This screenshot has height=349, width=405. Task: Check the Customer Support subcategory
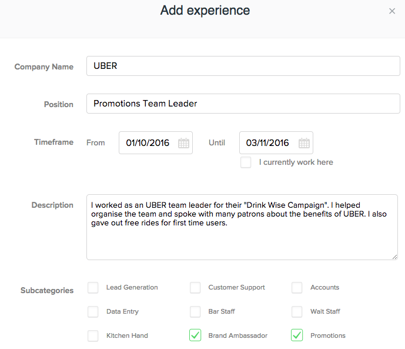point(195,288)
